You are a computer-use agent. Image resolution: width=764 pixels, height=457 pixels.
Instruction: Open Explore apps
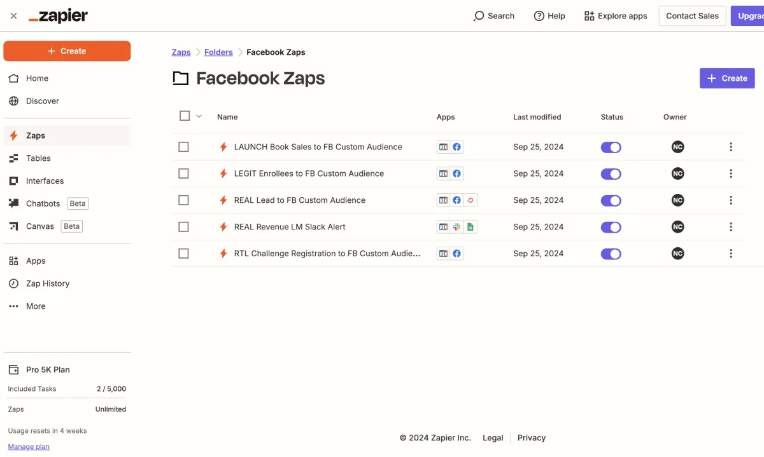[x=616, y=16]
